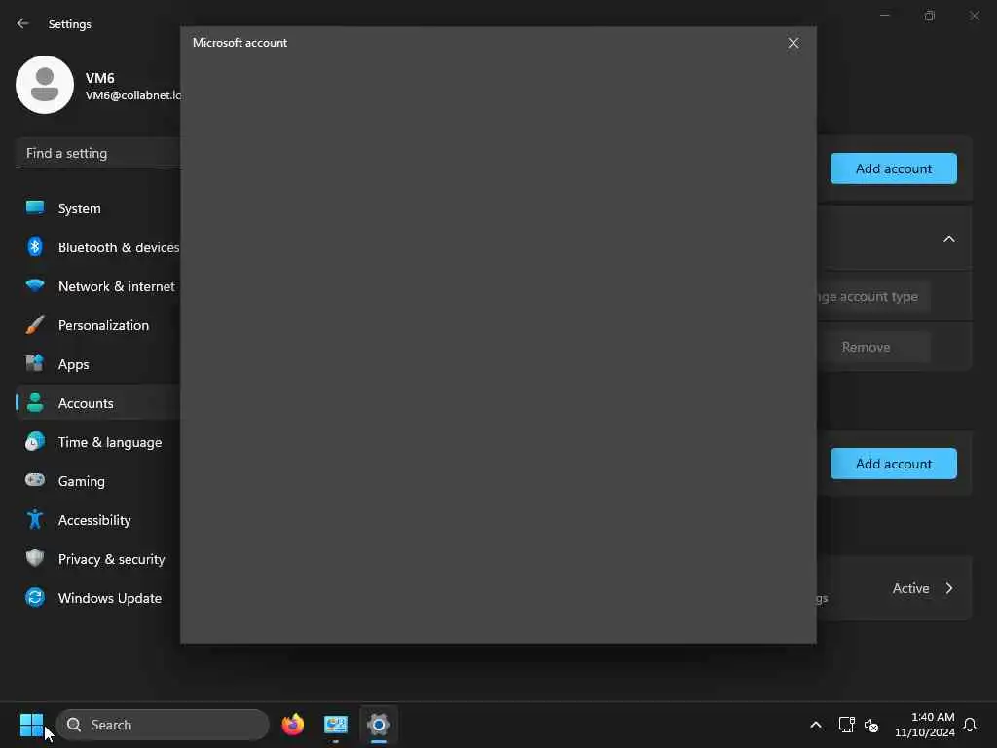Open Network & internet category

click(x=98, y=286)
